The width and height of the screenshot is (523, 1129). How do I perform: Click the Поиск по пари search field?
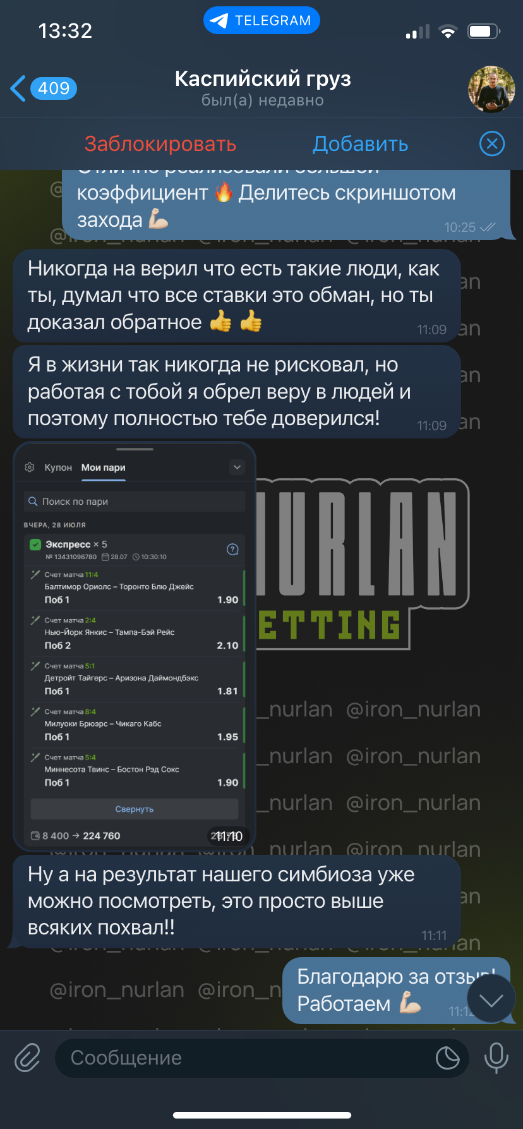coord(135,501)
